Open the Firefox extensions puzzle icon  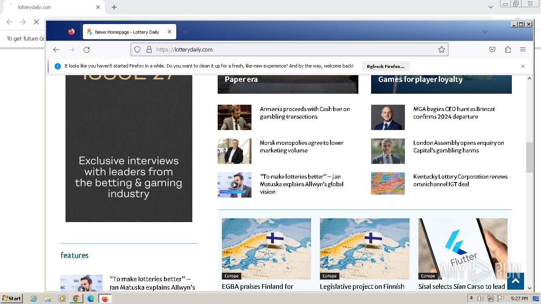[x=508, y=49]
